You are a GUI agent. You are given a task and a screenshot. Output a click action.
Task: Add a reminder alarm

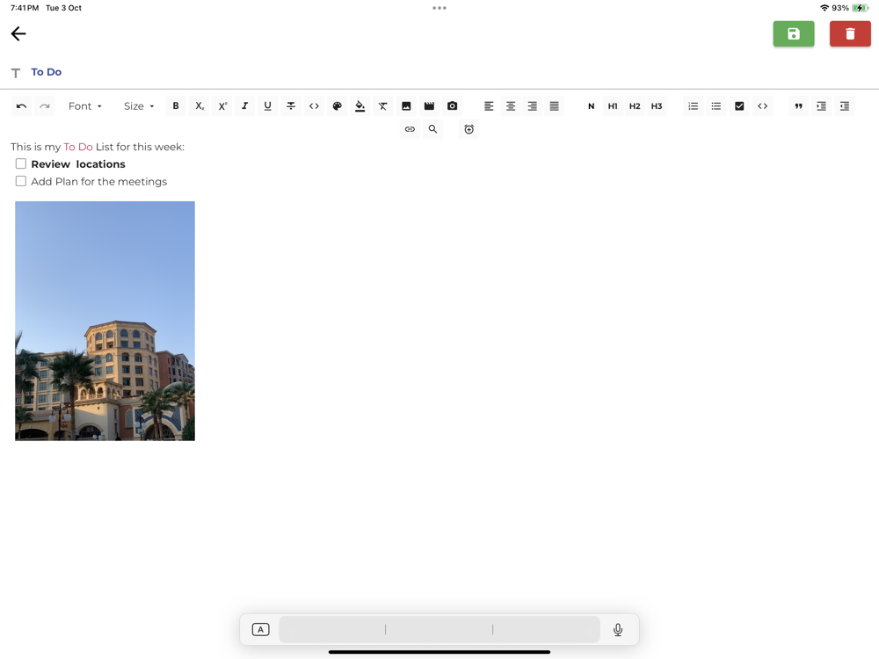tap(469, 129)
